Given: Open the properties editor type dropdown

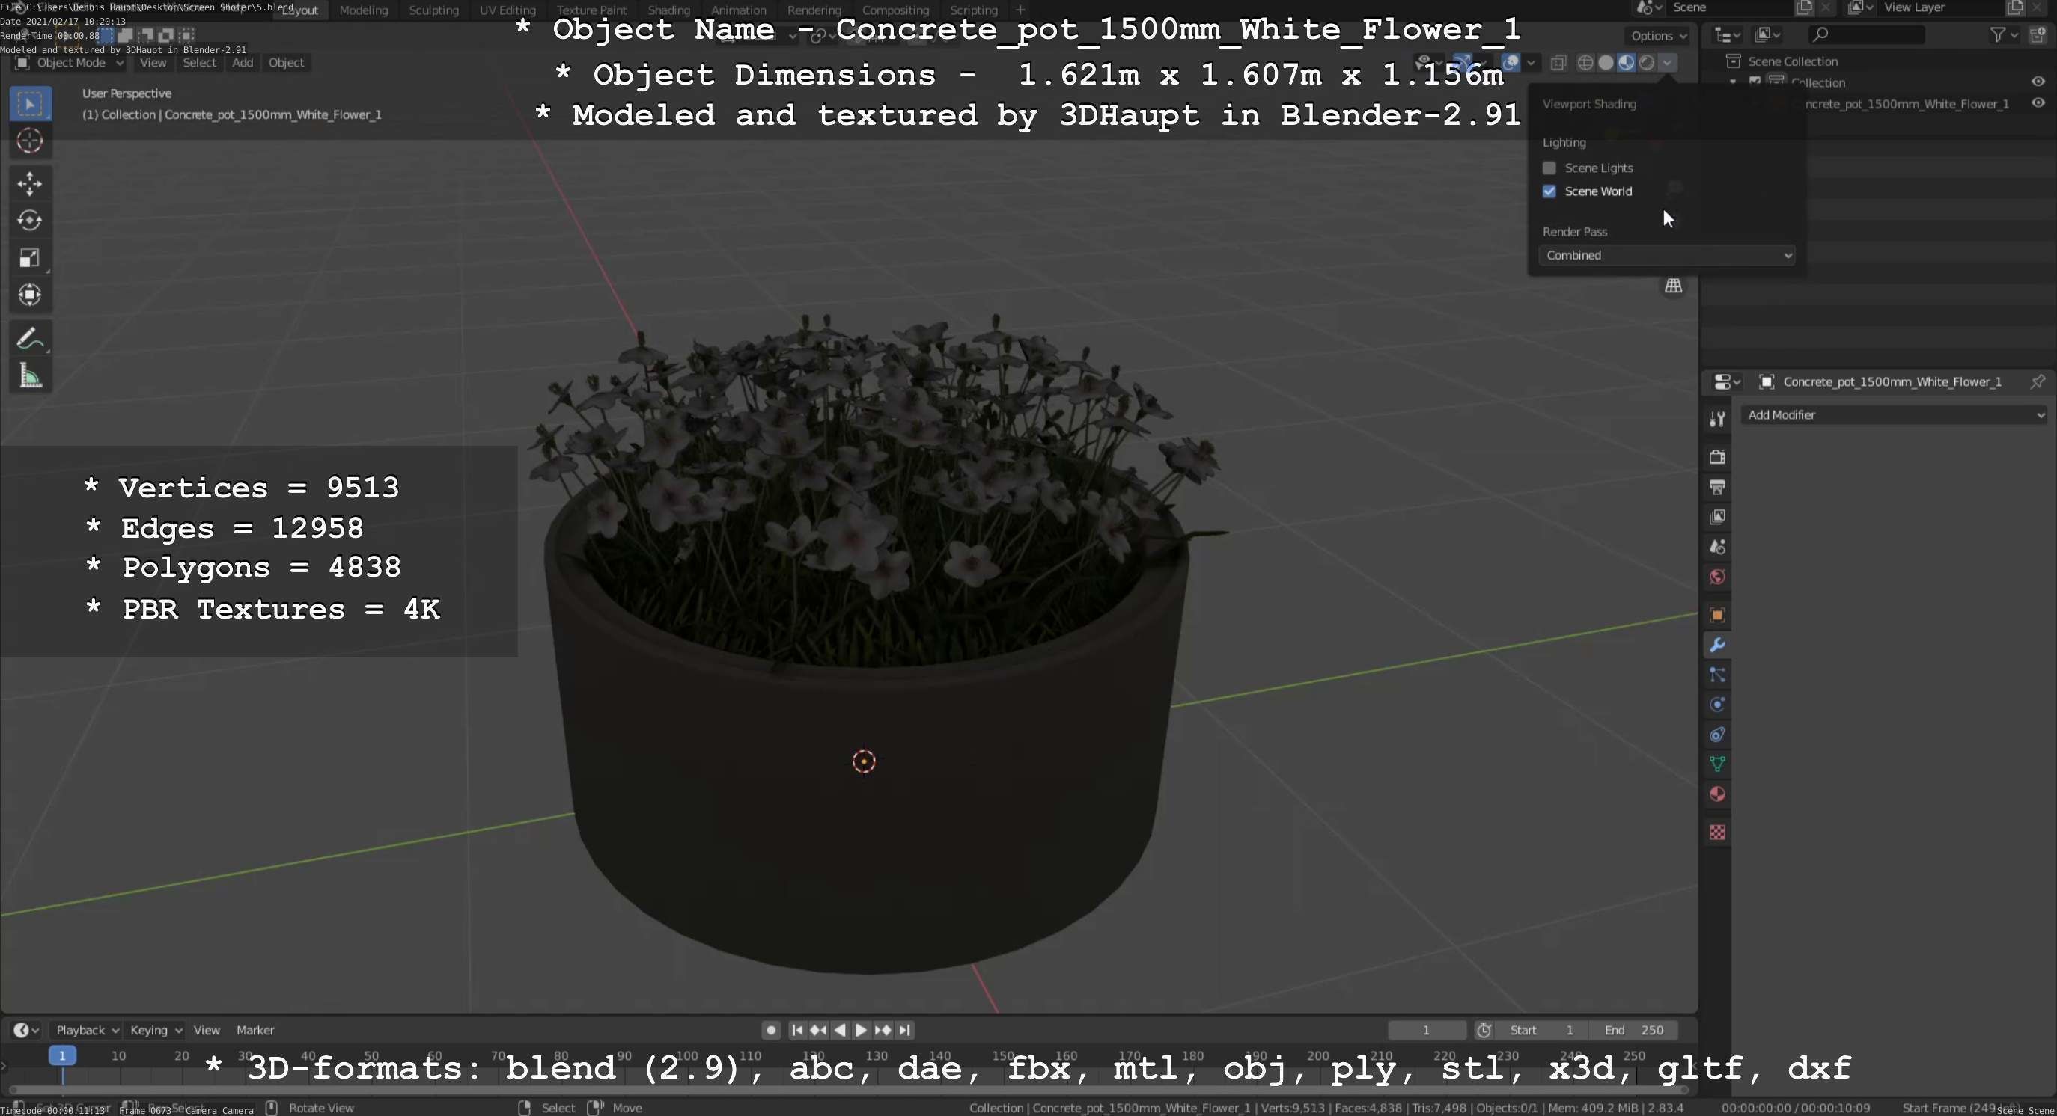Looking at the screenshot, I should (x=1726, y=382).
